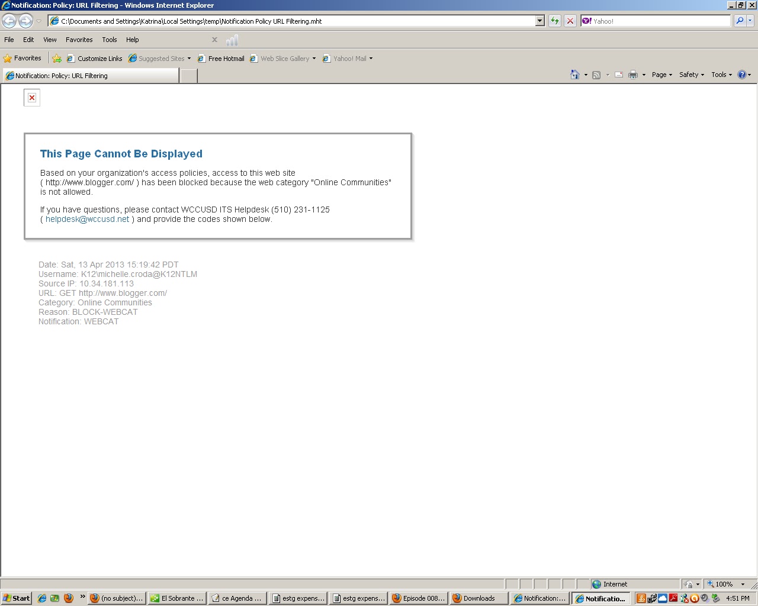Click the Java tray icon

click(641, 598)
